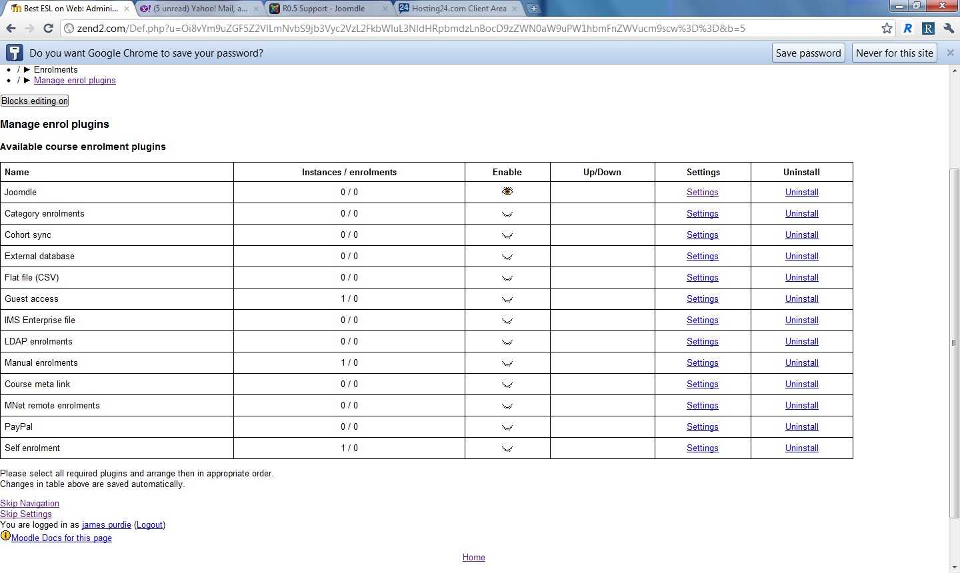This screenshot has height=573, width=960.
Task: Enable the Manual enrolments plugin
Action: click(507, 363)
